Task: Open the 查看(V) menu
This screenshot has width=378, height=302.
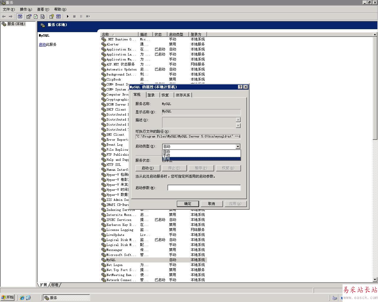Action: pyautogui.click(x=43, y=9)
